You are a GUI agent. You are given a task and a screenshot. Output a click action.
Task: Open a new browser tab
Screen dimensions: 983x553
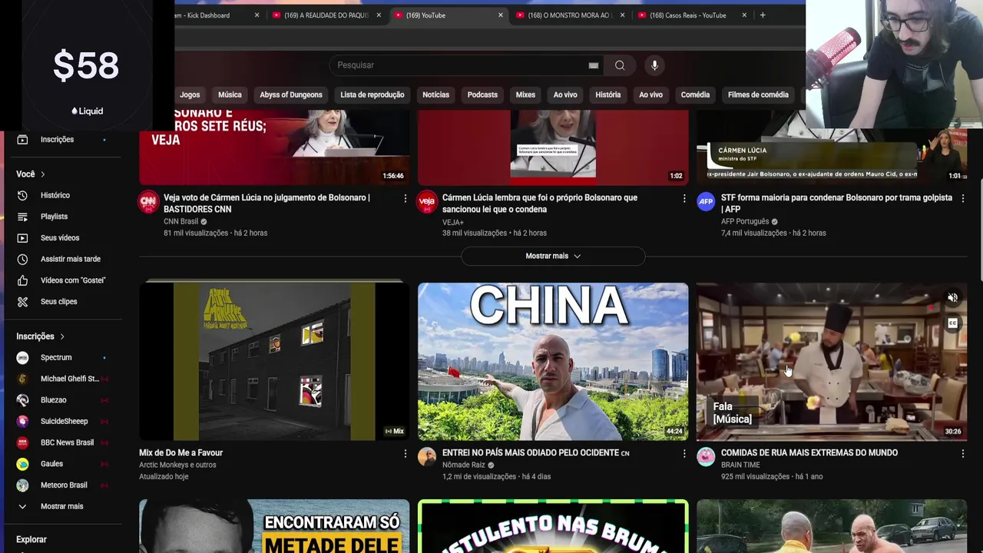click(763, 15)
